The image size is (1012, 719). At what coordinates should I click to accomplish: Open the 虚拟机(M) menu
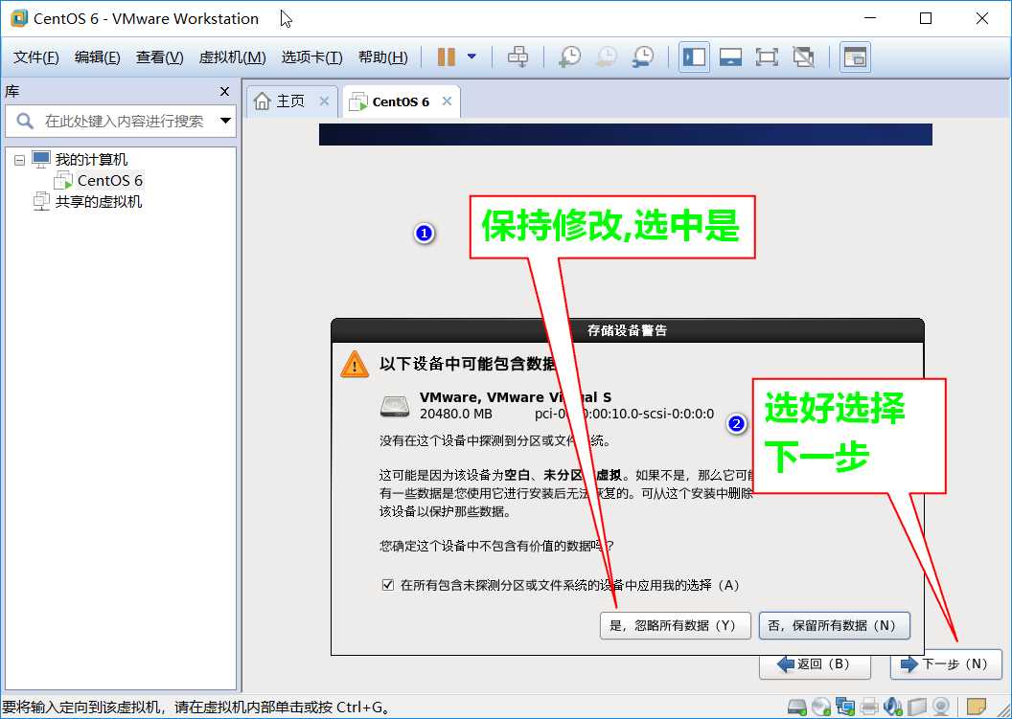232,57
